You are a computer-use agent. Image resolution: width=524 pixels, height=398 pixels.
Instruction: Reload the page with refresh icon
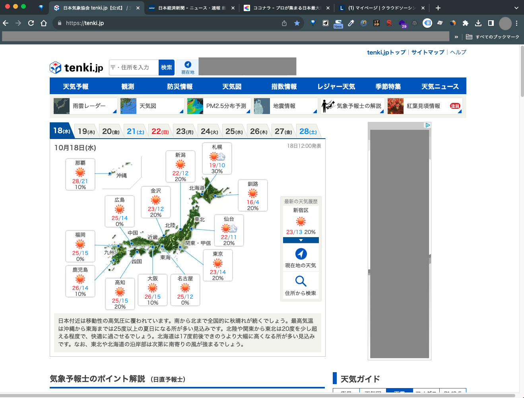(x=31, y=23)
